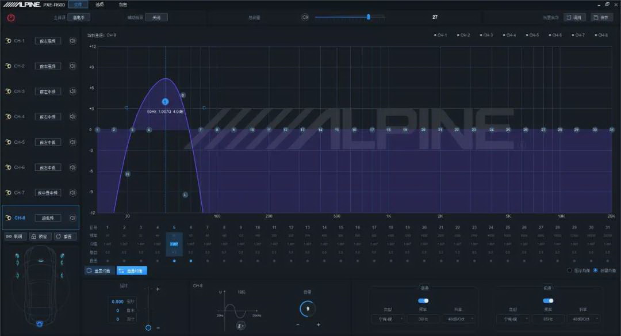Select the CH-1 channel woofer icon
Screen dimensions: 621x336
[8, 41]
